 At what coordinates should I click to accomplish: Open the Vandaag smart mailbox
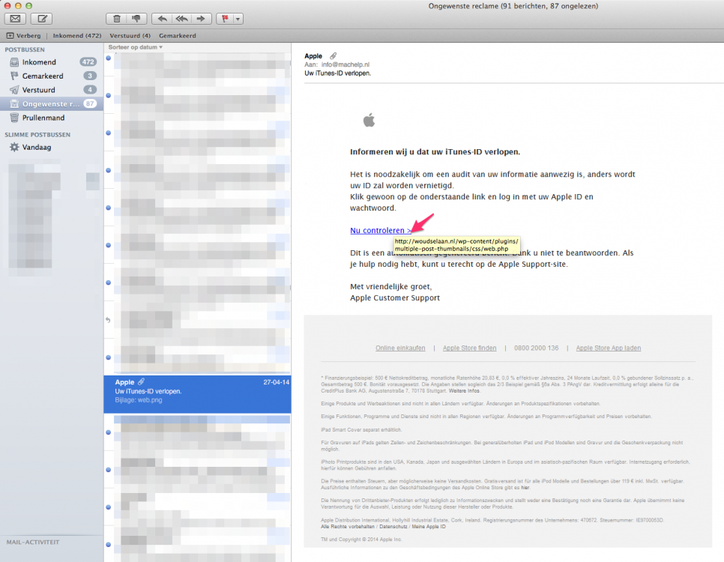click(52, 148)
